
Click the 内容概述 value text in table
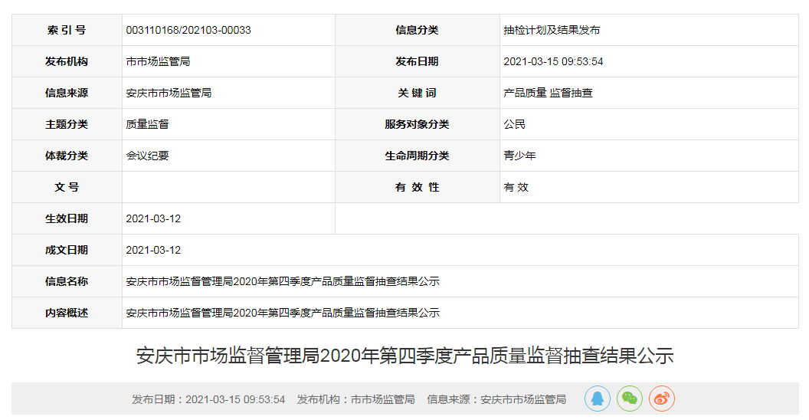pos(283,313)
